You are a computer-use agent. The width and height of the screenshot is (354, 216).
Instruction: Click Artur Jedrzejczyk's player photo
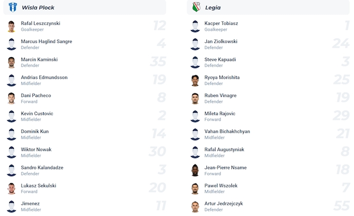195,206
